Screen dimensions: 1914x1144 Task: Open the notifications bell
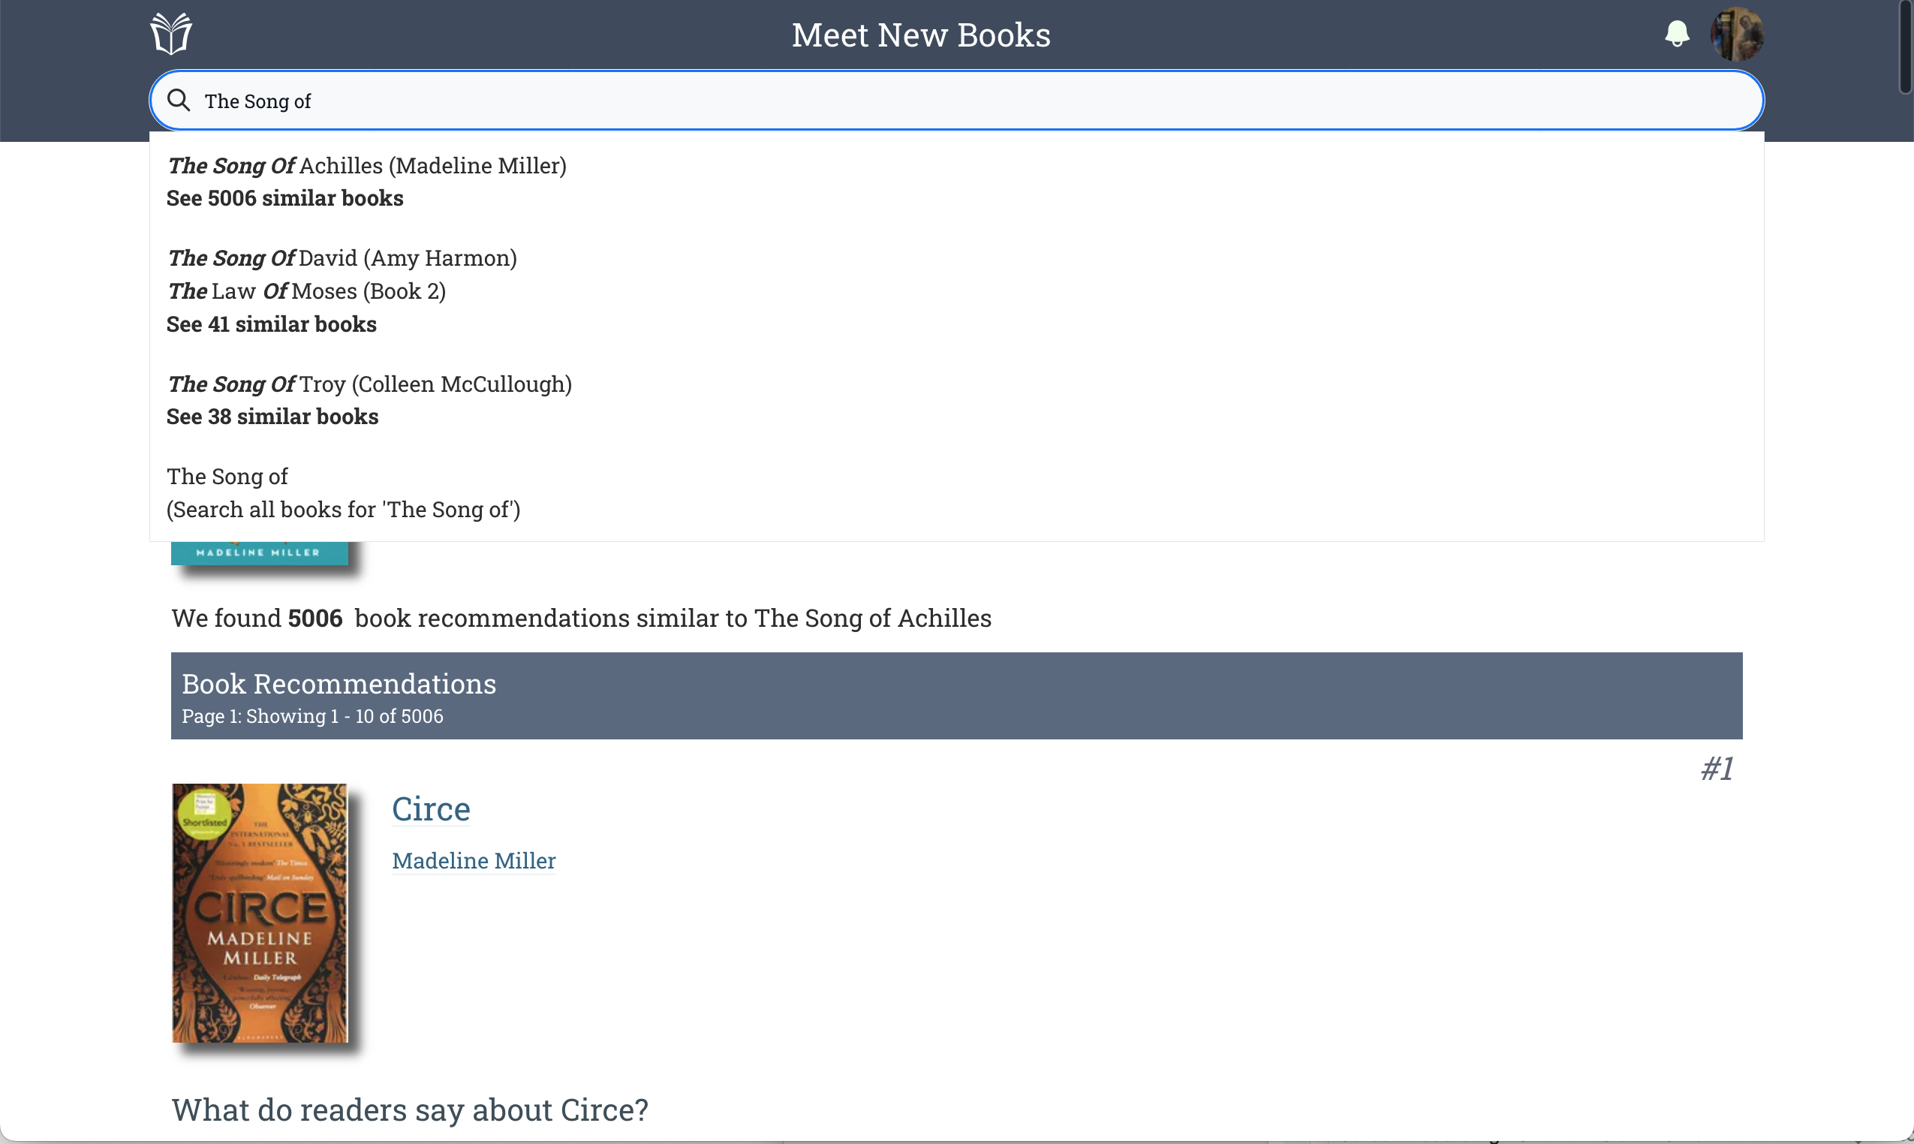coord(1677,34)
